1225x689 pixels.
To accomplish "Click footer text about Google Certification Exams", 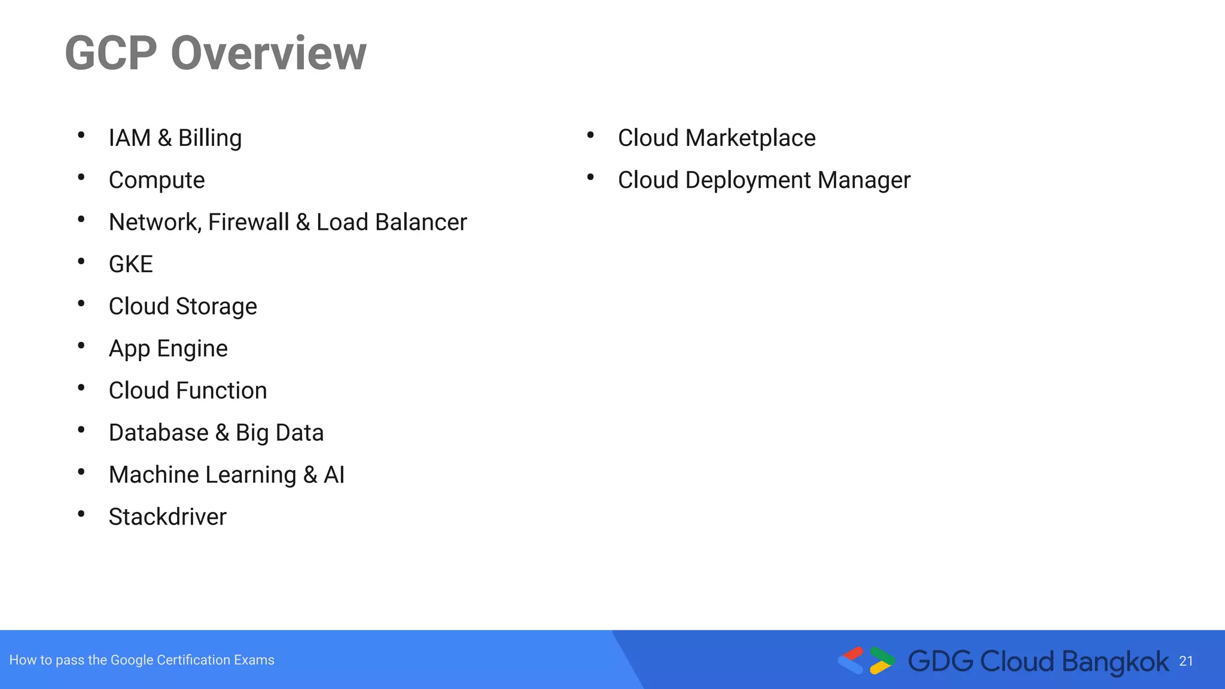I will [142, 660].
